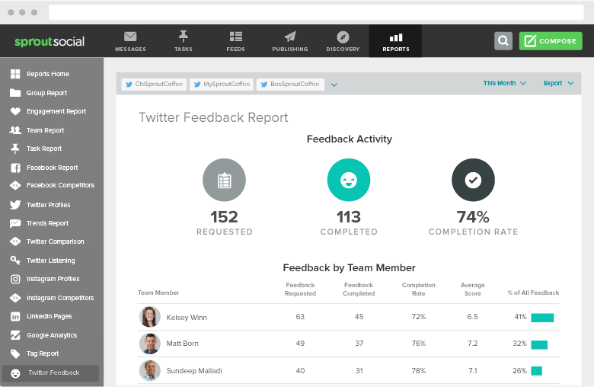The width and height of the screenshot is (594, 387).
Task: Open the Feeds list icon
Action: 235,37
